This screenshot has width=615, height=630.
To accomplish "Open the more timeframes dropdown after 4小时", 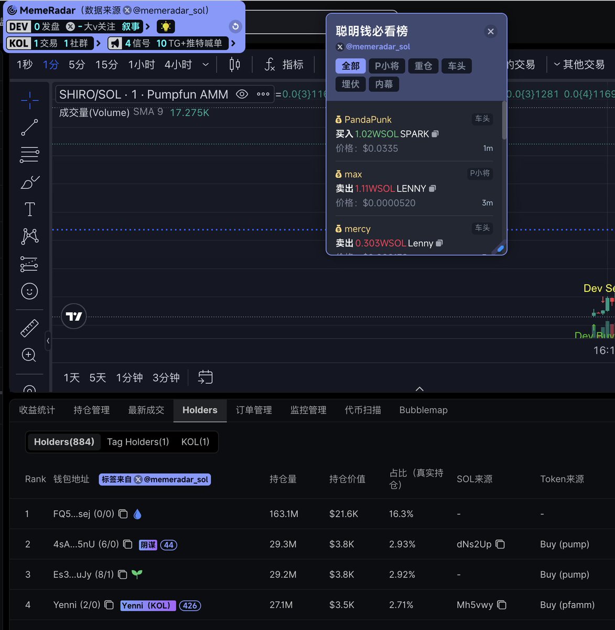I will coord(206,65).
